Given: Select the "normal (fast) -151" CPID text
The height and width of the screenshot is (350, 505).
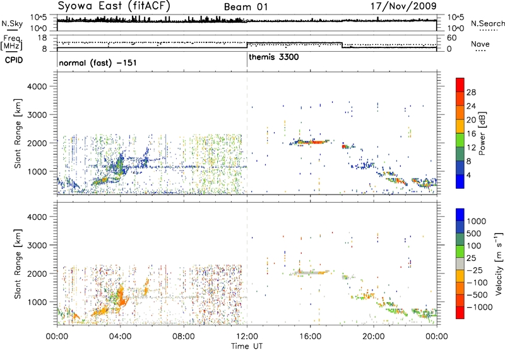Looking at the screenshot, I should pyautogui.click(x=98, y=63).
